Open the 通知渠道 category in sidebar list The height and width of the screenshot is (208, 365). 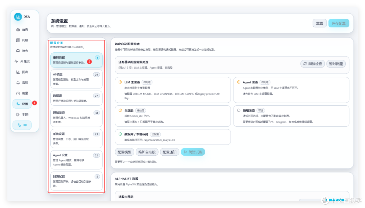[x=76, y=117]
